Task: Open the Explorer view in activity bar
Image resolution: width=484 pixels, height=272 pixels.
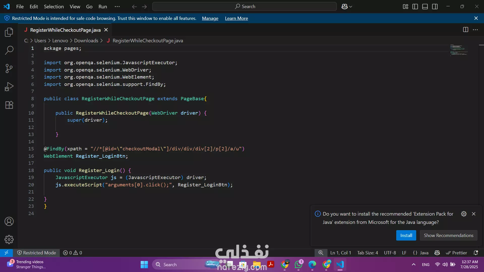Action: (x=9, y=32)
